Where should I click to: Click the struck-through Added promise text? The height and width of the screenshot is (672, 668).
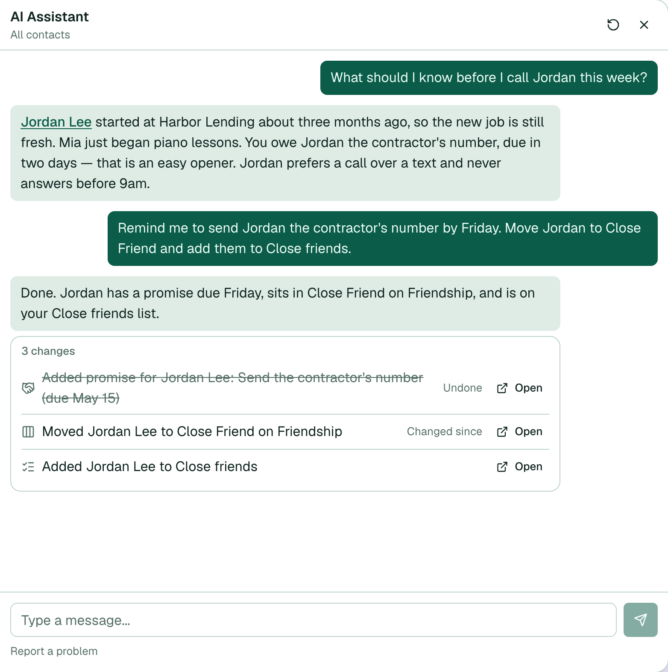coord(232,388)
